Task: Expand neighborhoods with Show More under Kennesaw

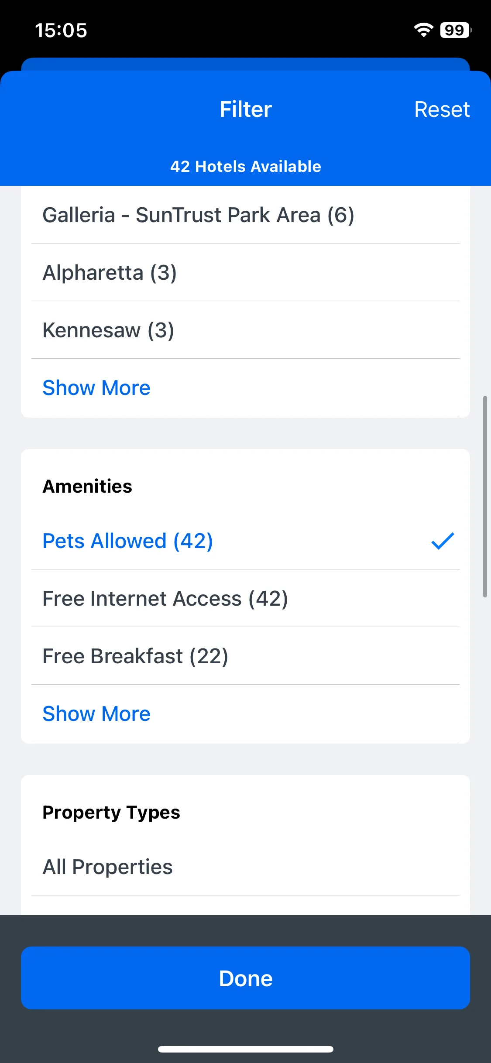Action: (96, 387)
